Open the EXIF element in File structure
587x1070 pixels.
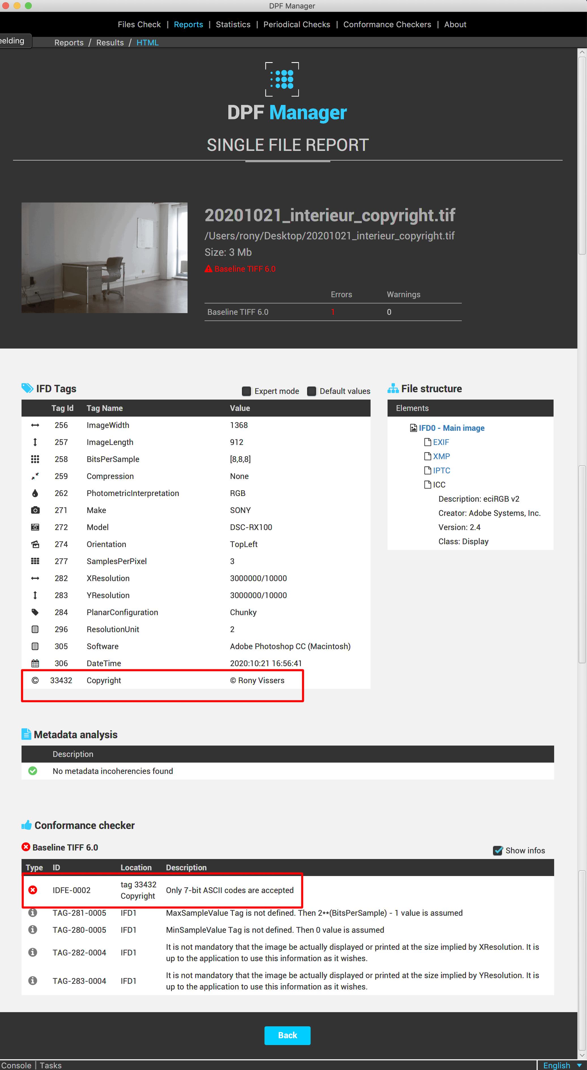pyautogui.click(x=441, y=442)
